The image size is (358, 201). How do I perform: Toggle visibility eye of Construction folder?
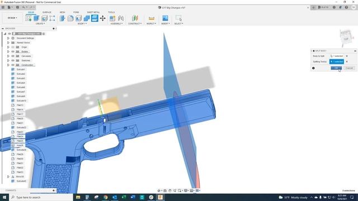tap(13, 65)
